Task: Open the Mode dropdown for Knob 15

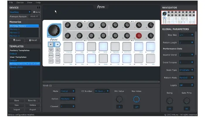Action: tap(68, 91)
